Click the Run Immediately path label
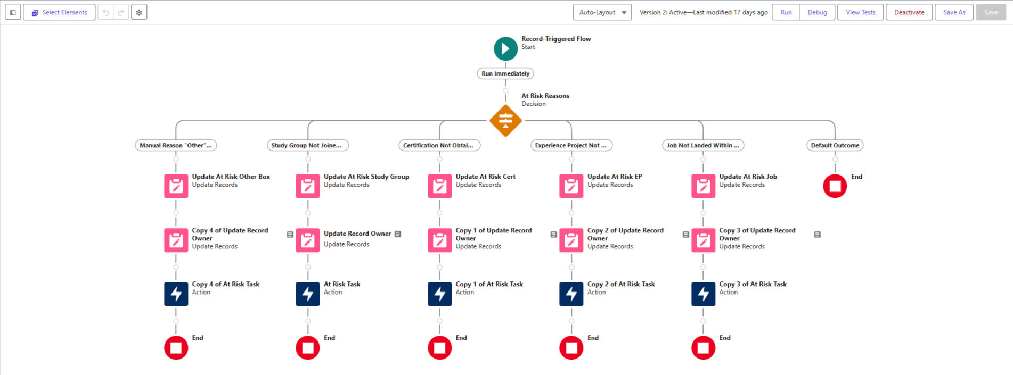 [505, 73]
